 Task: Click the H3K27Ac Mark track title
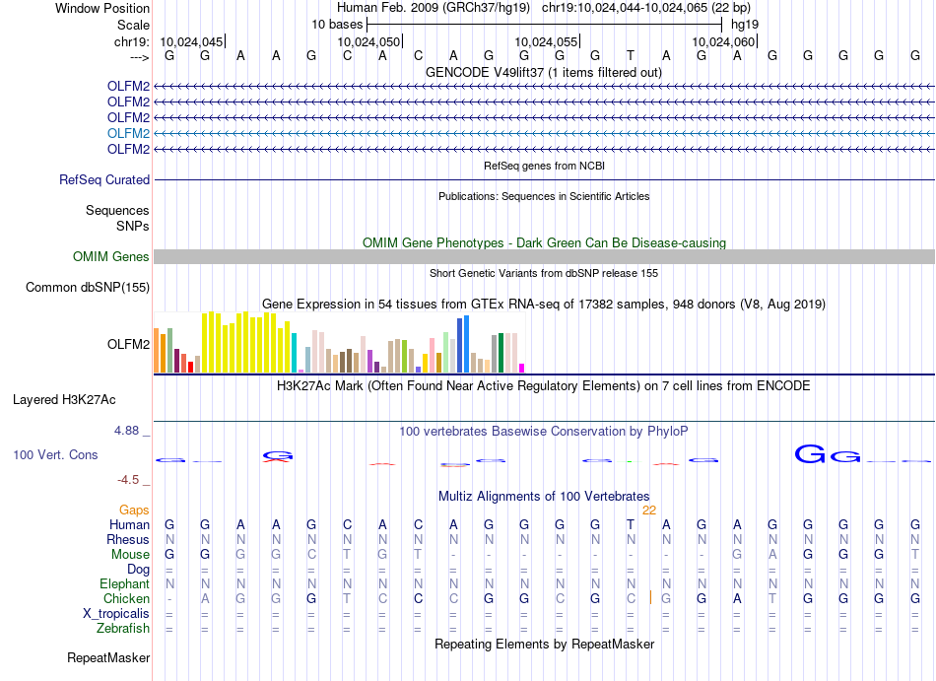(x=544, y=386)
